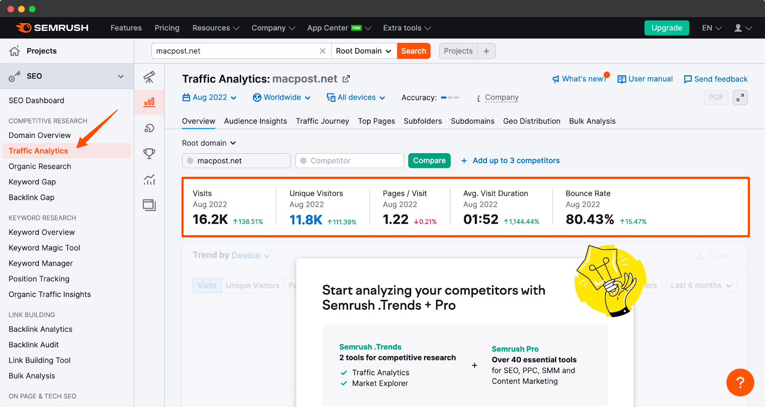This screenshot has height=407, width=765.
Task: Click the trophy icon in the side rail
Action: tap(149, 154)
